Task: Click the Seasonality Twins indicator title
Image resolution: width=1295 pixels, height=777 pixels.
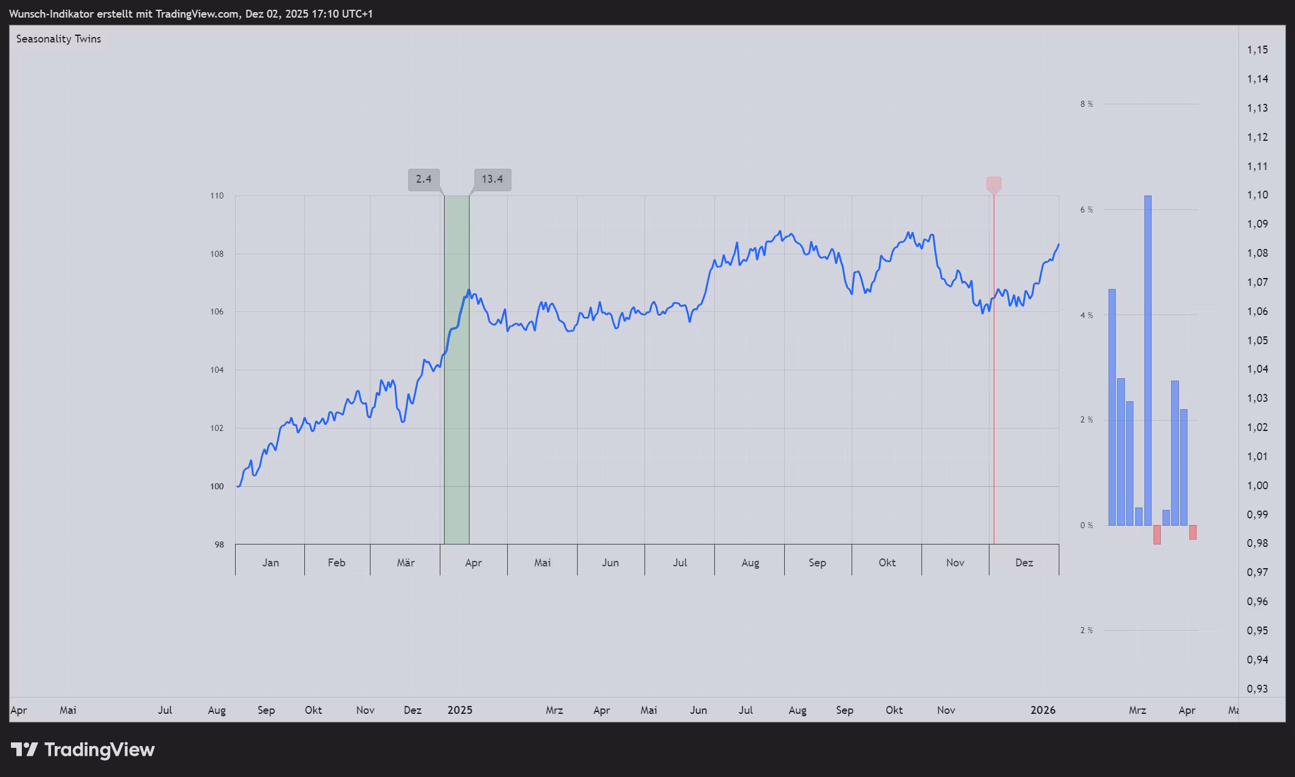Action: click(58, 39)
